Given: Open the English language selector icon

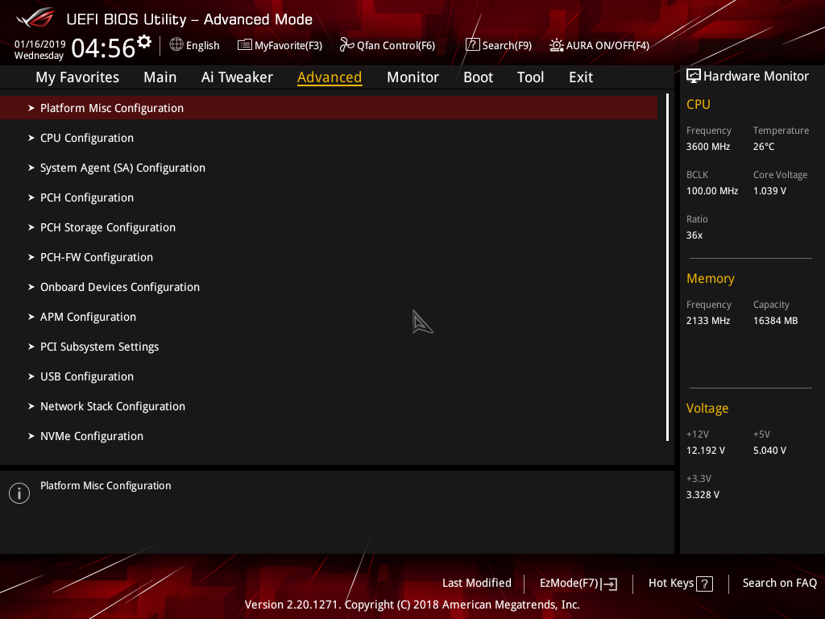Looking at the screenshot, I should [176, 45].
